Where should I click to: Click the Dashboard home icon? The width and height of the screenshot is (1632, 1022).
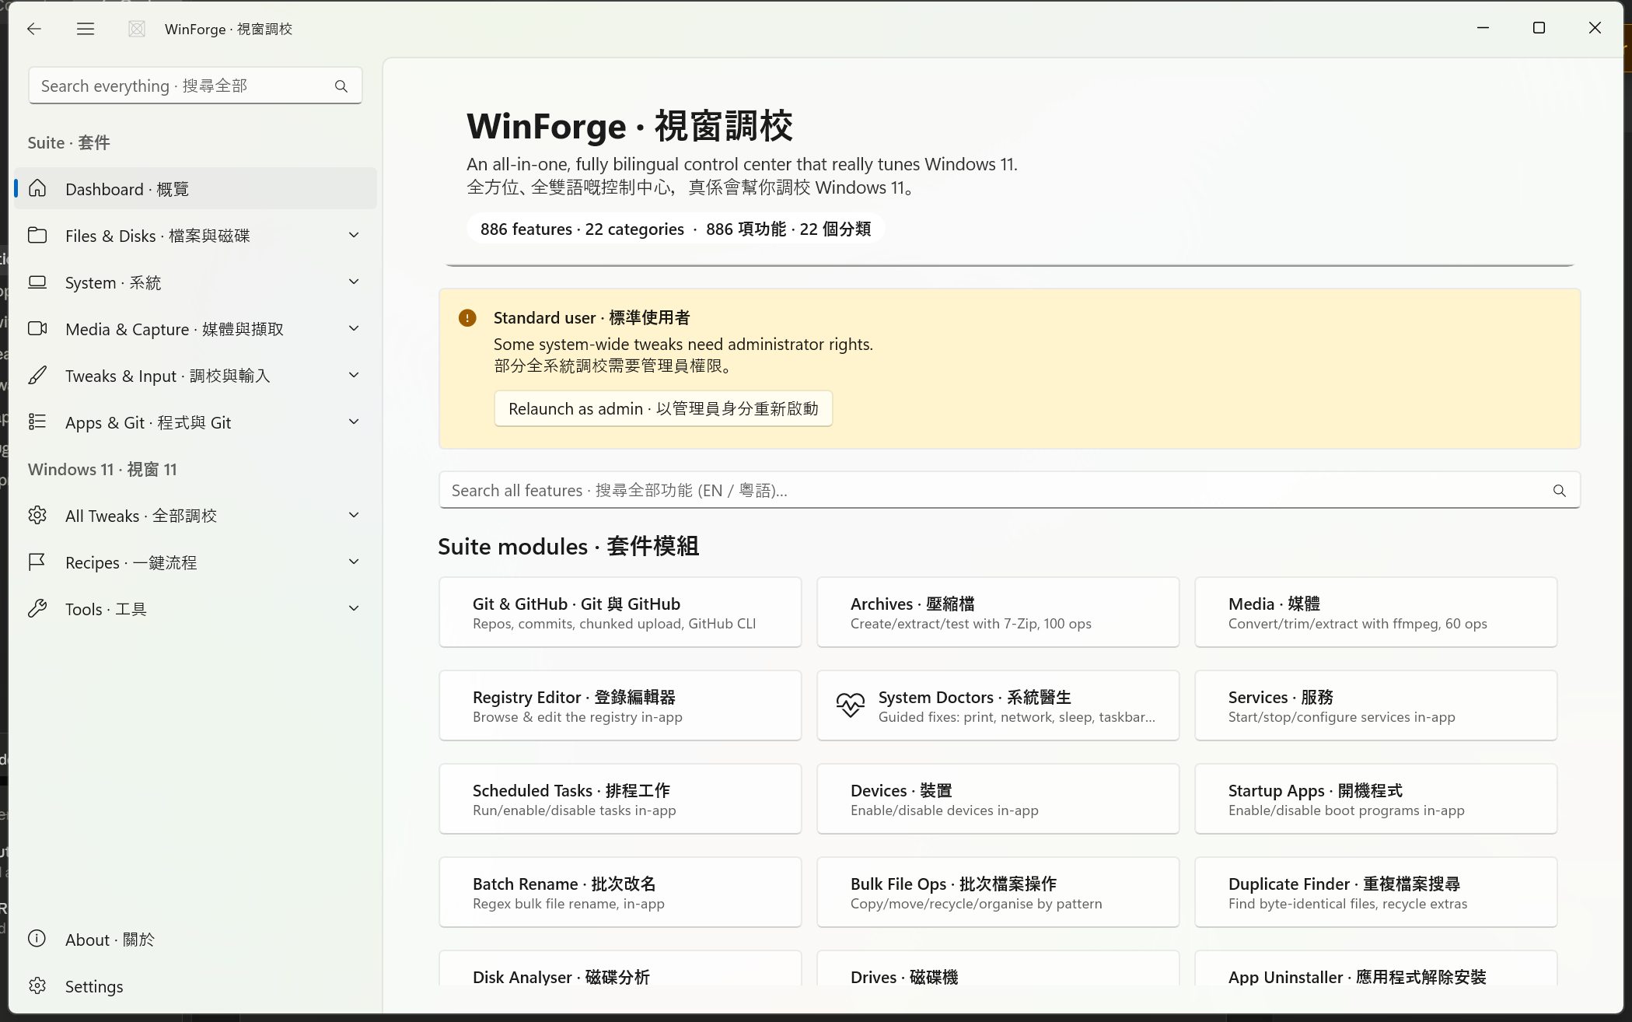coord(37,189)
